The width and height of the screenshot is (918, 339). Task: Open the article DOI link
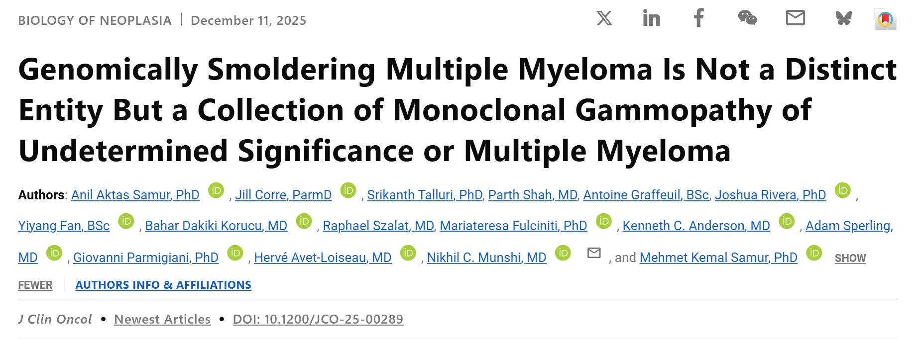pos(319,320)
